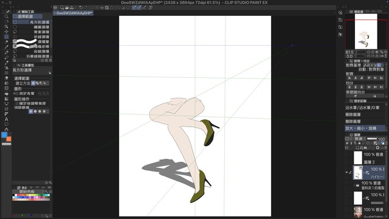Image resolution: width=389 pixels, height=219 pixels.
Task: Select the rectangular Selection area tool
Action: click(7, 36)
